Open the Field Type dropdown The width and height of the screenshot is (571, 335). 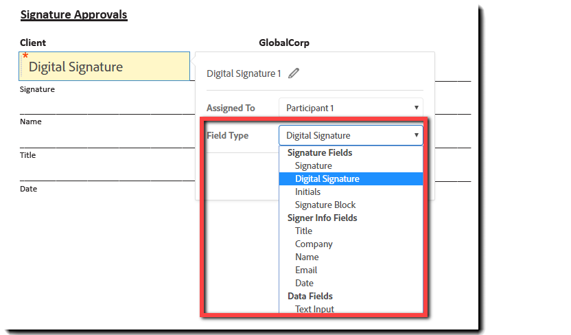[350, 135]
